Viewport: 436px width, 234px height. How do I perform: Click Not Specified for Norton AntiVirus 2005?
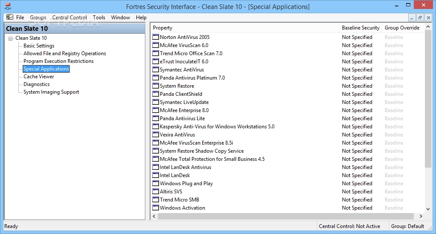coord(357,37)
